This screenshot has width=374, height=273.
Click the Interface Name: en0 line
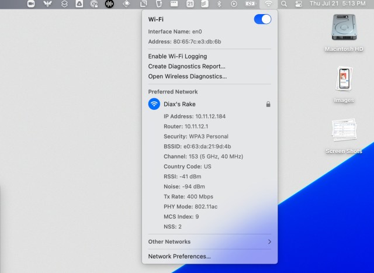pyautogui.click(x=175, y=32)
